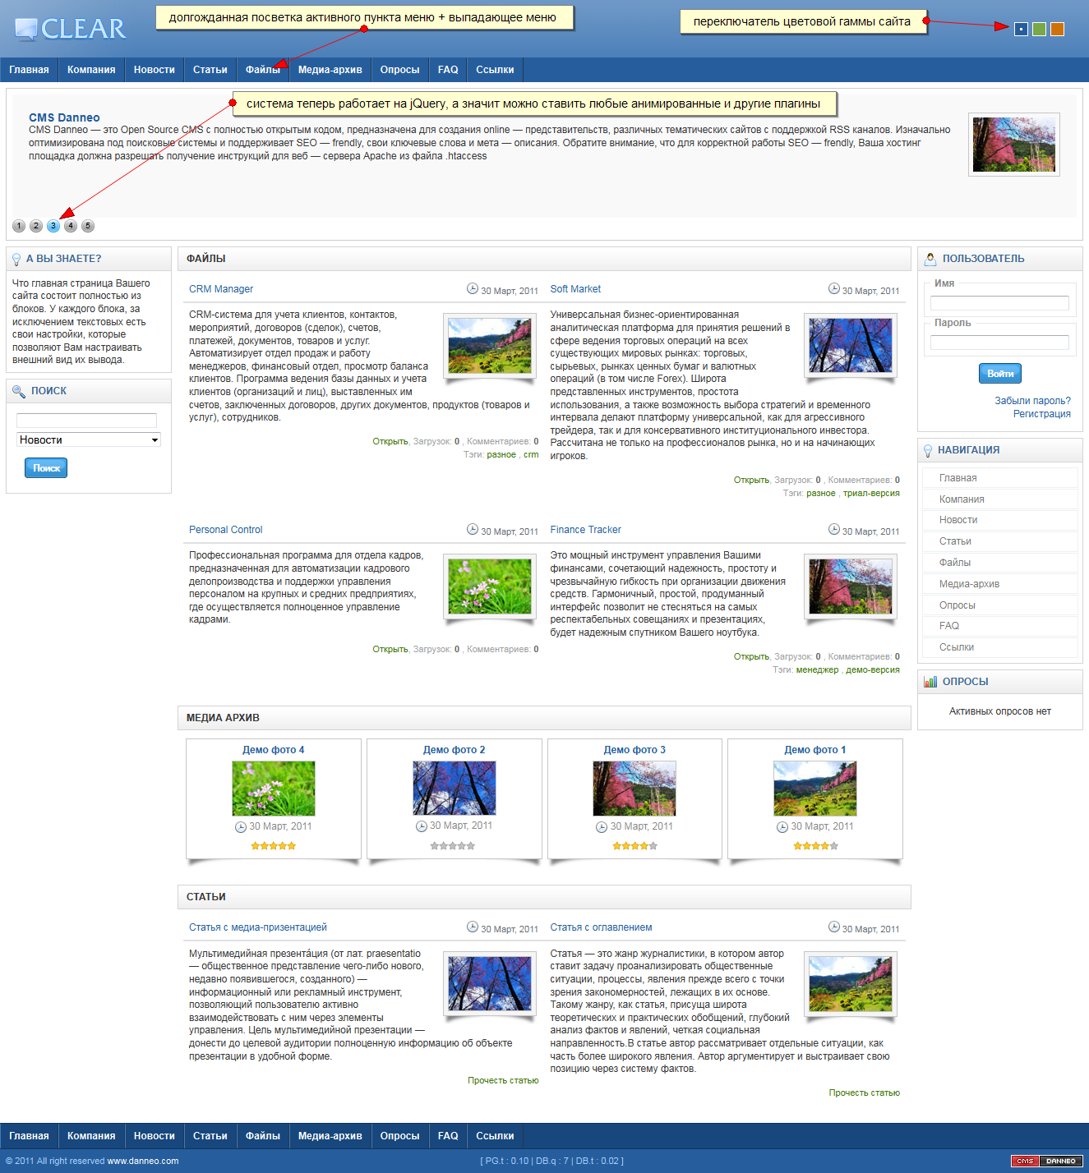Open Компания in top navigation bar
1089x1173 pixels.
91,70
